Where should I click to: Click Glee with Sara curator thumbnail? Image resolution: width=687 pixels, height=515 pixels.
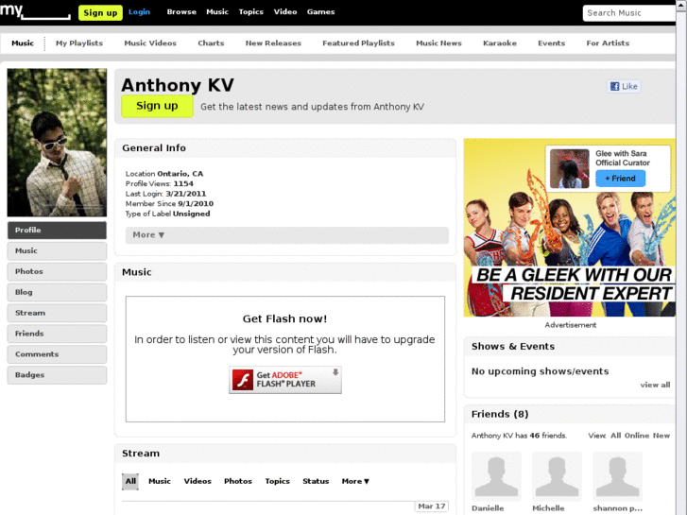[570, 169]
